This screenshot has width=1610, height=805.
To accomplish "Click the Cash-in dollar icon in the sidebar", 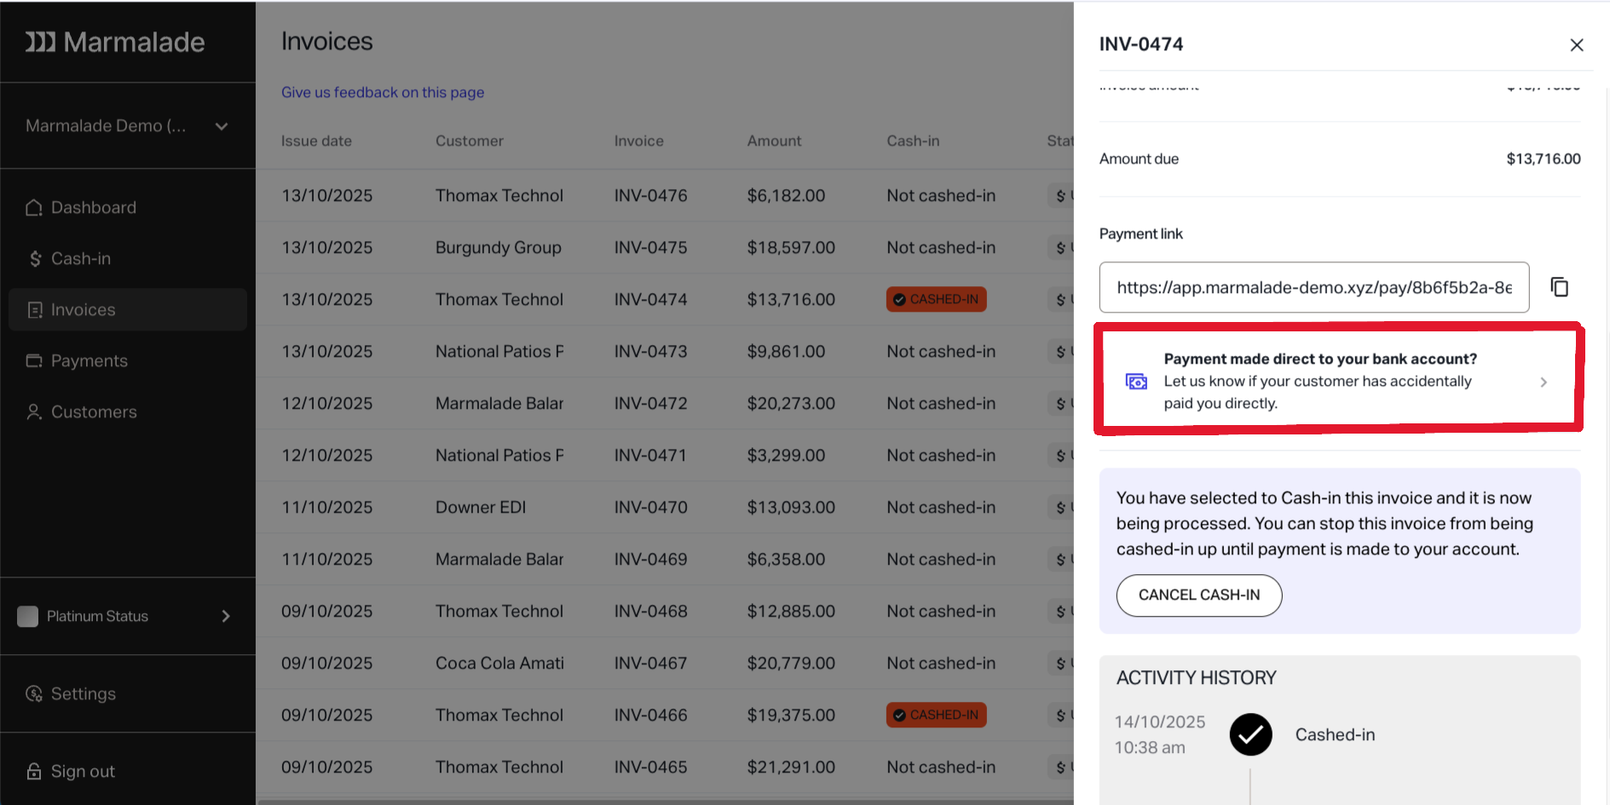I will coord(35,259).
